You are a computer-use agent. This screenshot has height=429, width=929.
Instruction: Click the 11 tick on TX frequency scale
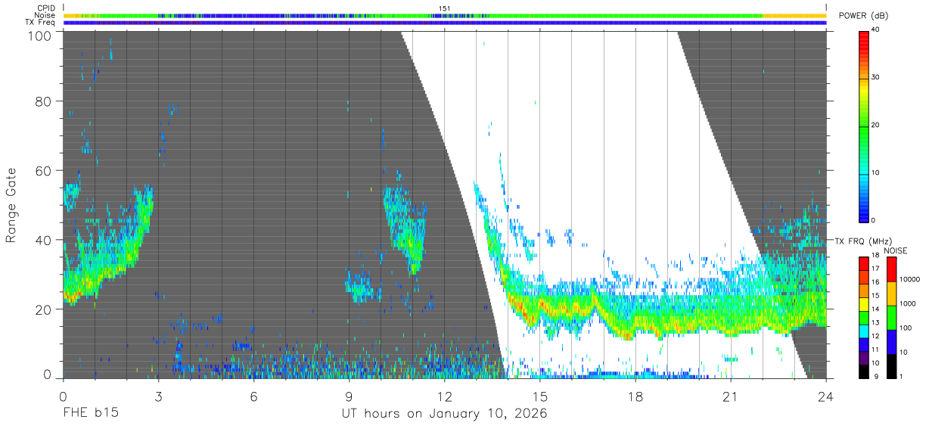pos(876,350)
